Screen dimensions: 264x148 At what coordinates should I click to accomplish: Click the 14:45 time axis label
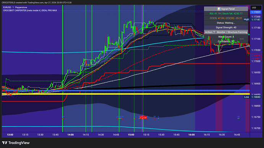point(116,135)
